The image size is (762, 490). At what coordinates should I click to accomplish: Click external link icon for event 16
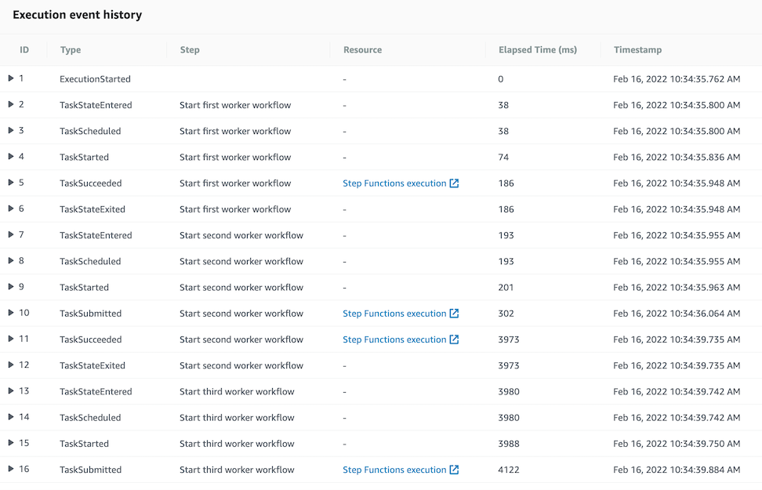(454, 470)
